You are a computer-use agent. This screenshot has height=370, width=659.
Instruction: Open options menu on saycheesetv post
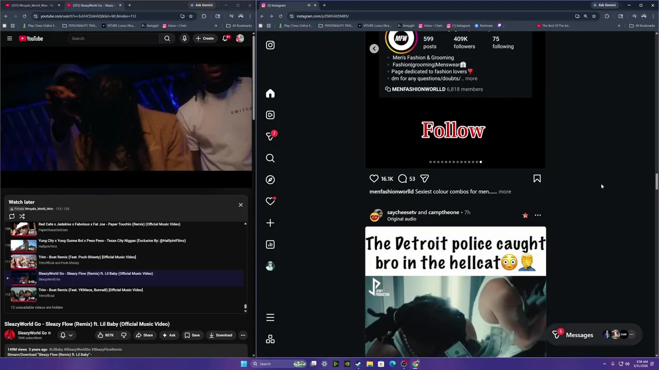point(537,215)
